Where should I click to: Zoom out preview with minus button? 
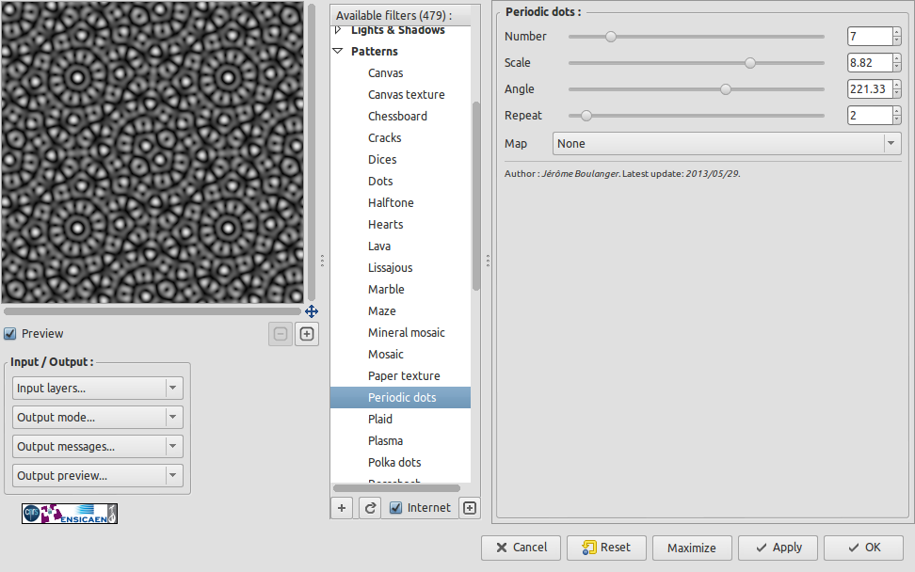[281, 334]
